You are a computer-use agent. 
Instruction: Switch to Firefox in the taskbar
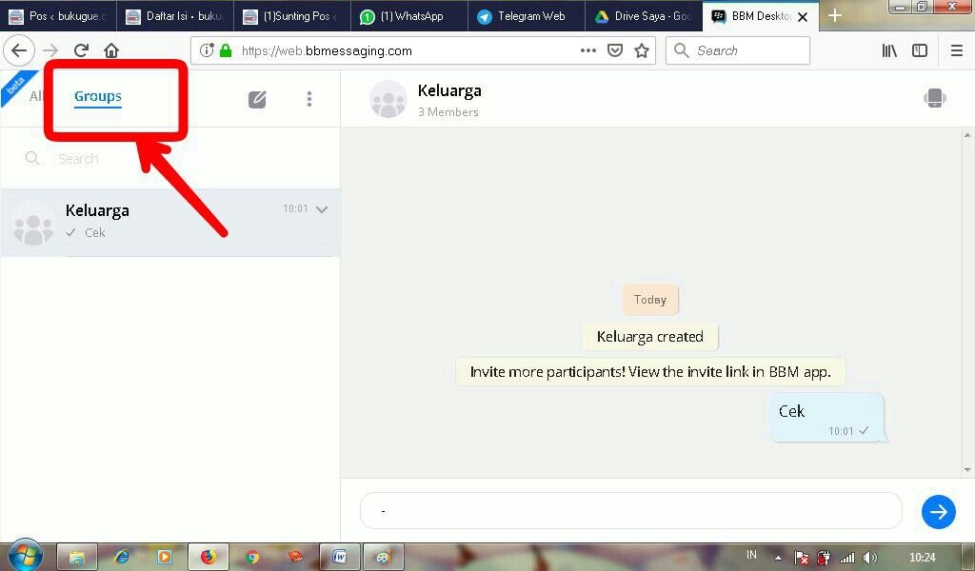coord(209,557)
